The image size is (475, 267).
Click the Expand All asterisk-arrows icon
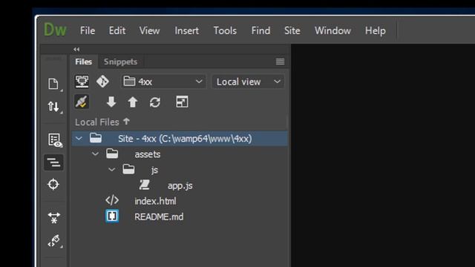[53, 217]
